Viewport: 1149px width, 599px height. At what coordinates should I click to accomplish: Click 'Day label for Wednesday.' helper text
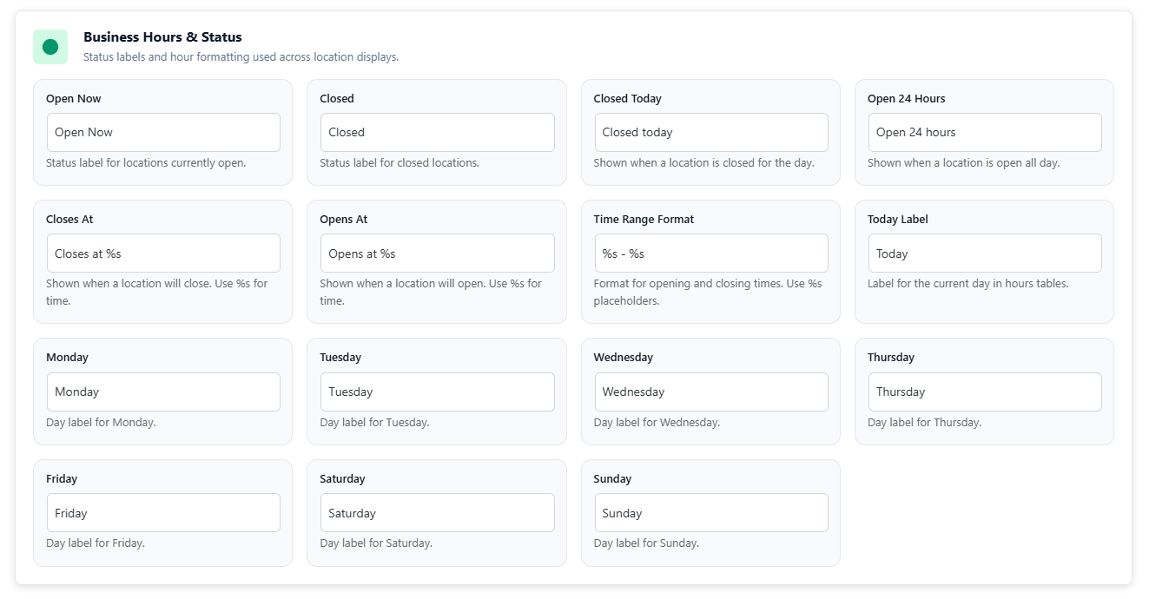(657, 423)
